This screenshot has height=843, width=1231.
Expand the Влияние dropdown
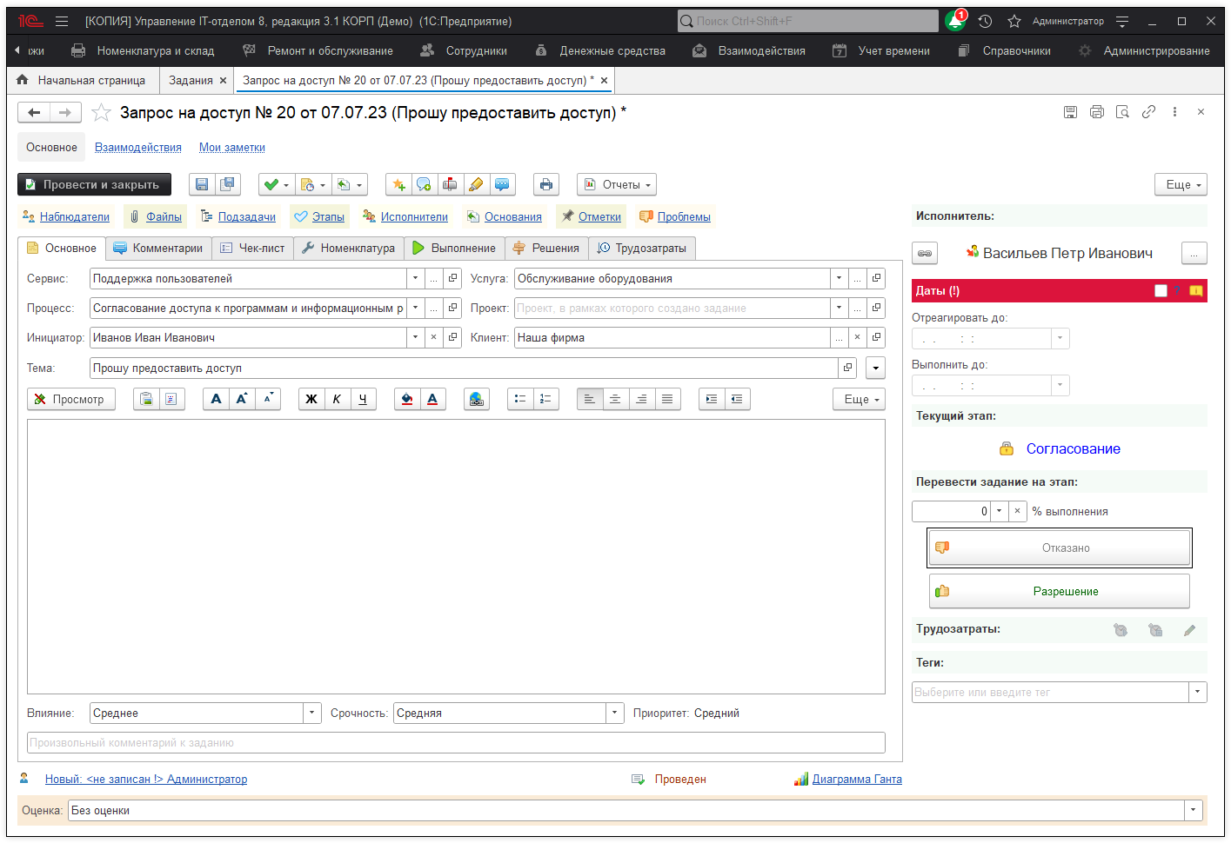[x=312, y=714]
